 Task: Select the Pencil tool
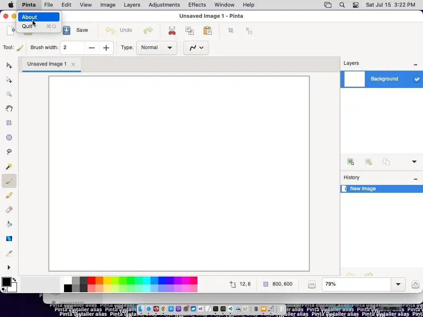(x=9, y=195)
